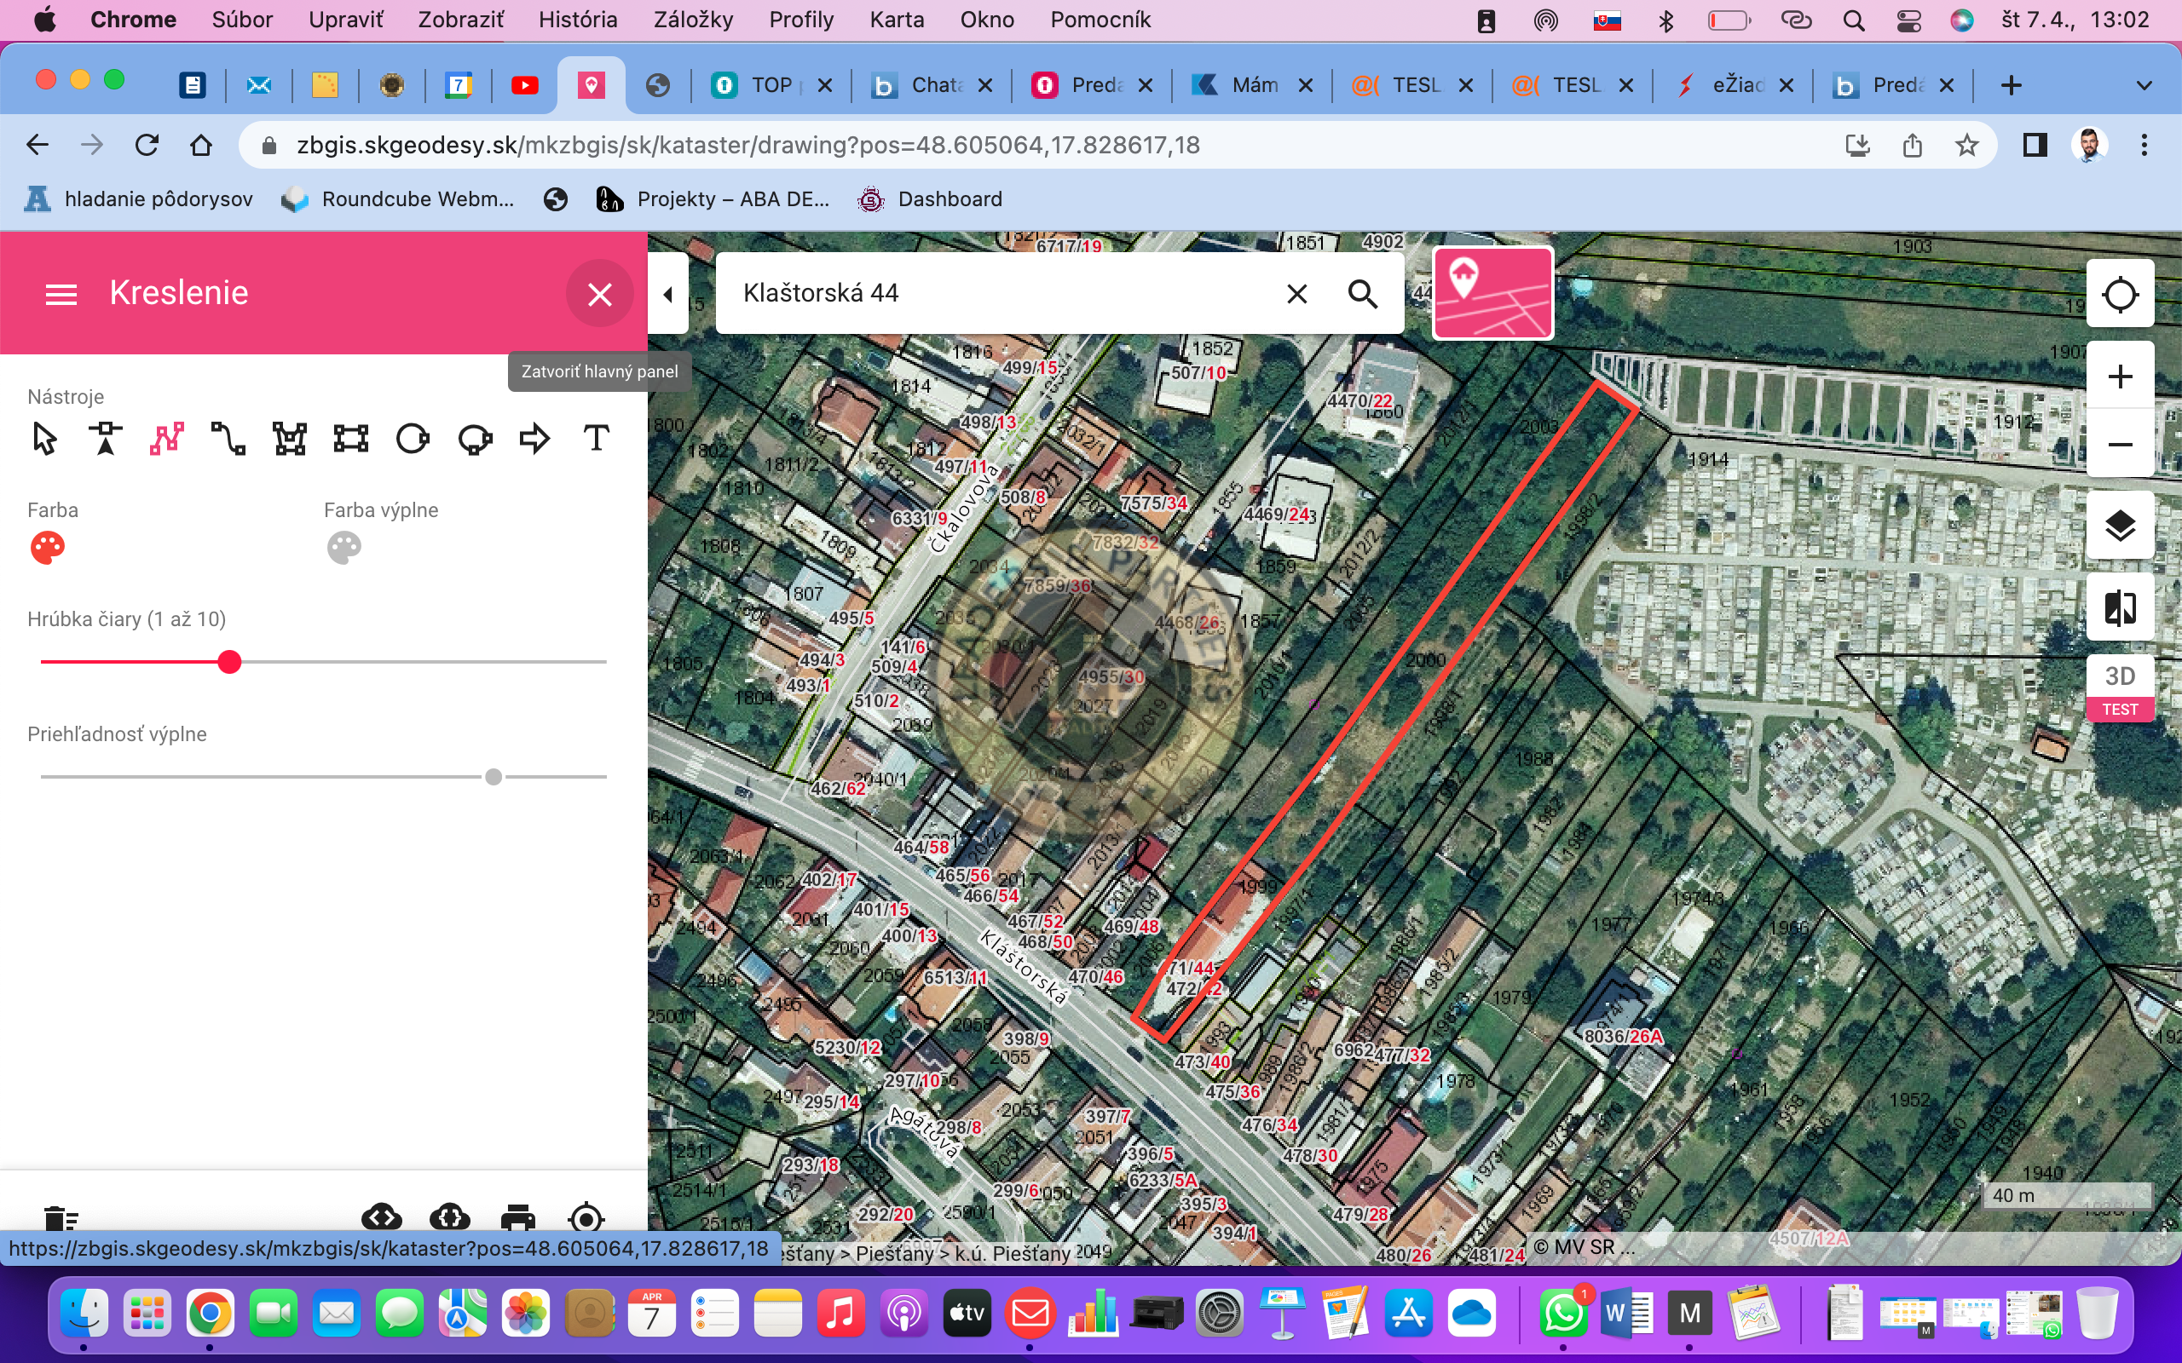The width and height of the screenshot is (2182, 1363).
Task: Open the Záložky menu
Action: 693,20
